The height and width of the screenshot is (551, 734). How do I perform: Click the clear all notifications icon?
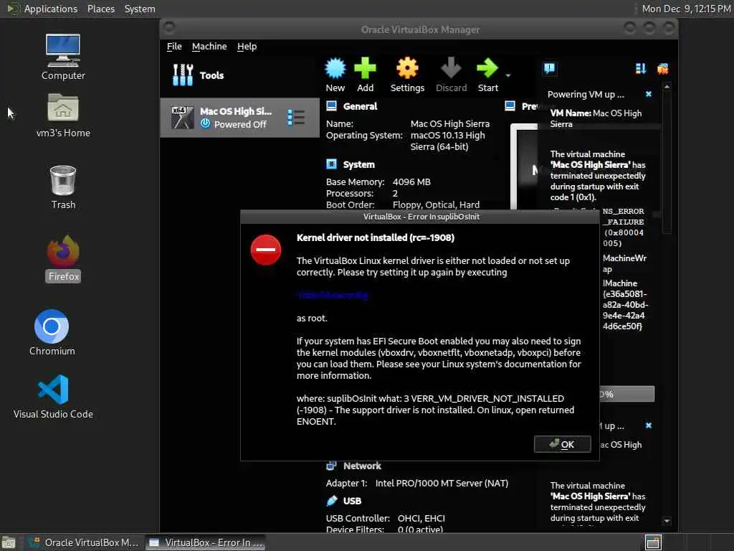point(662,69)
